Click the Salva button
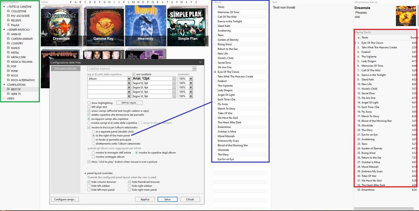Image resolution: width=419 pixels, height=211 pixels. [x=167, y=199]
